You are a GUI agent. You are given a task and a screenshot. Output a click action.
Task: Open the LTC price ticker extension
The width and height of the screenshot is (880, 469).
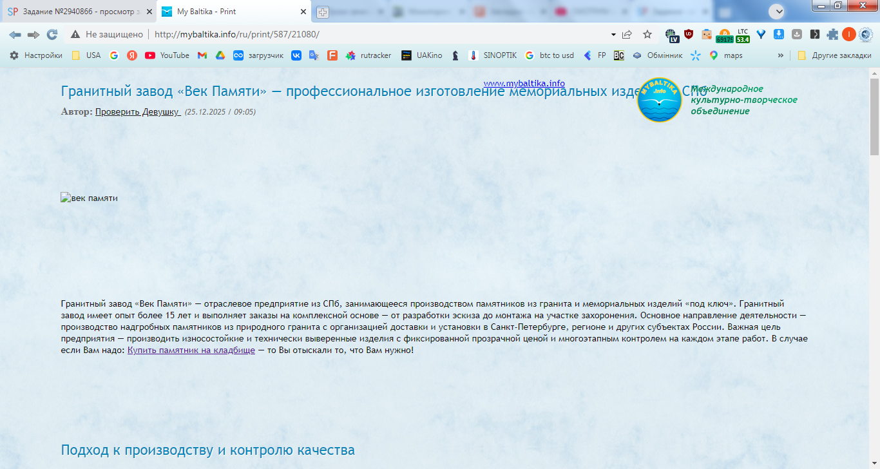tap(743, 35)
